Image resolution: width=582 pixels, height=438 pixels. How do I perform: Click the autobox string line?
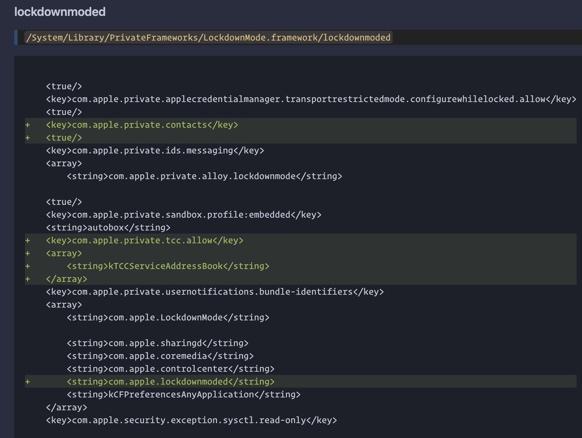(x=108, y=227)
